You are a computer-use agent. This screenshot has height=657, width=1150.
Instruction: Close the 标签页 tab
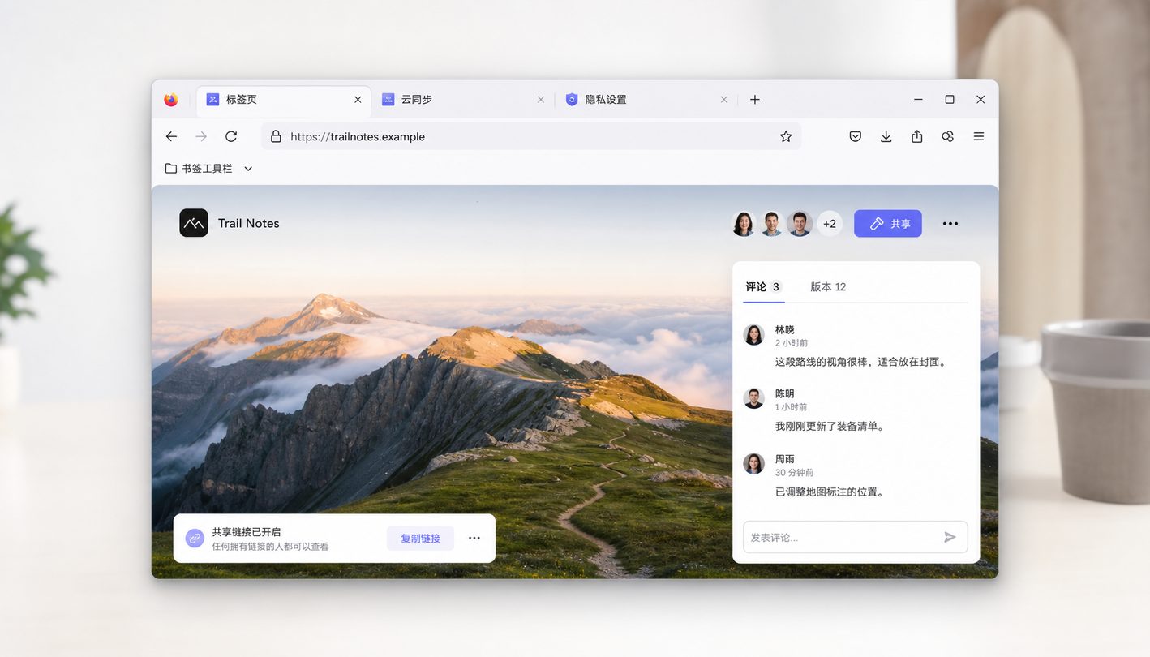click(358, 100)
